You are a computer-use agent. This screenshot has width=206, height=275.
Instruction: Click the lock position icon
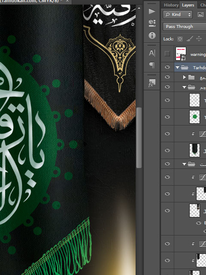click(199, 38)
